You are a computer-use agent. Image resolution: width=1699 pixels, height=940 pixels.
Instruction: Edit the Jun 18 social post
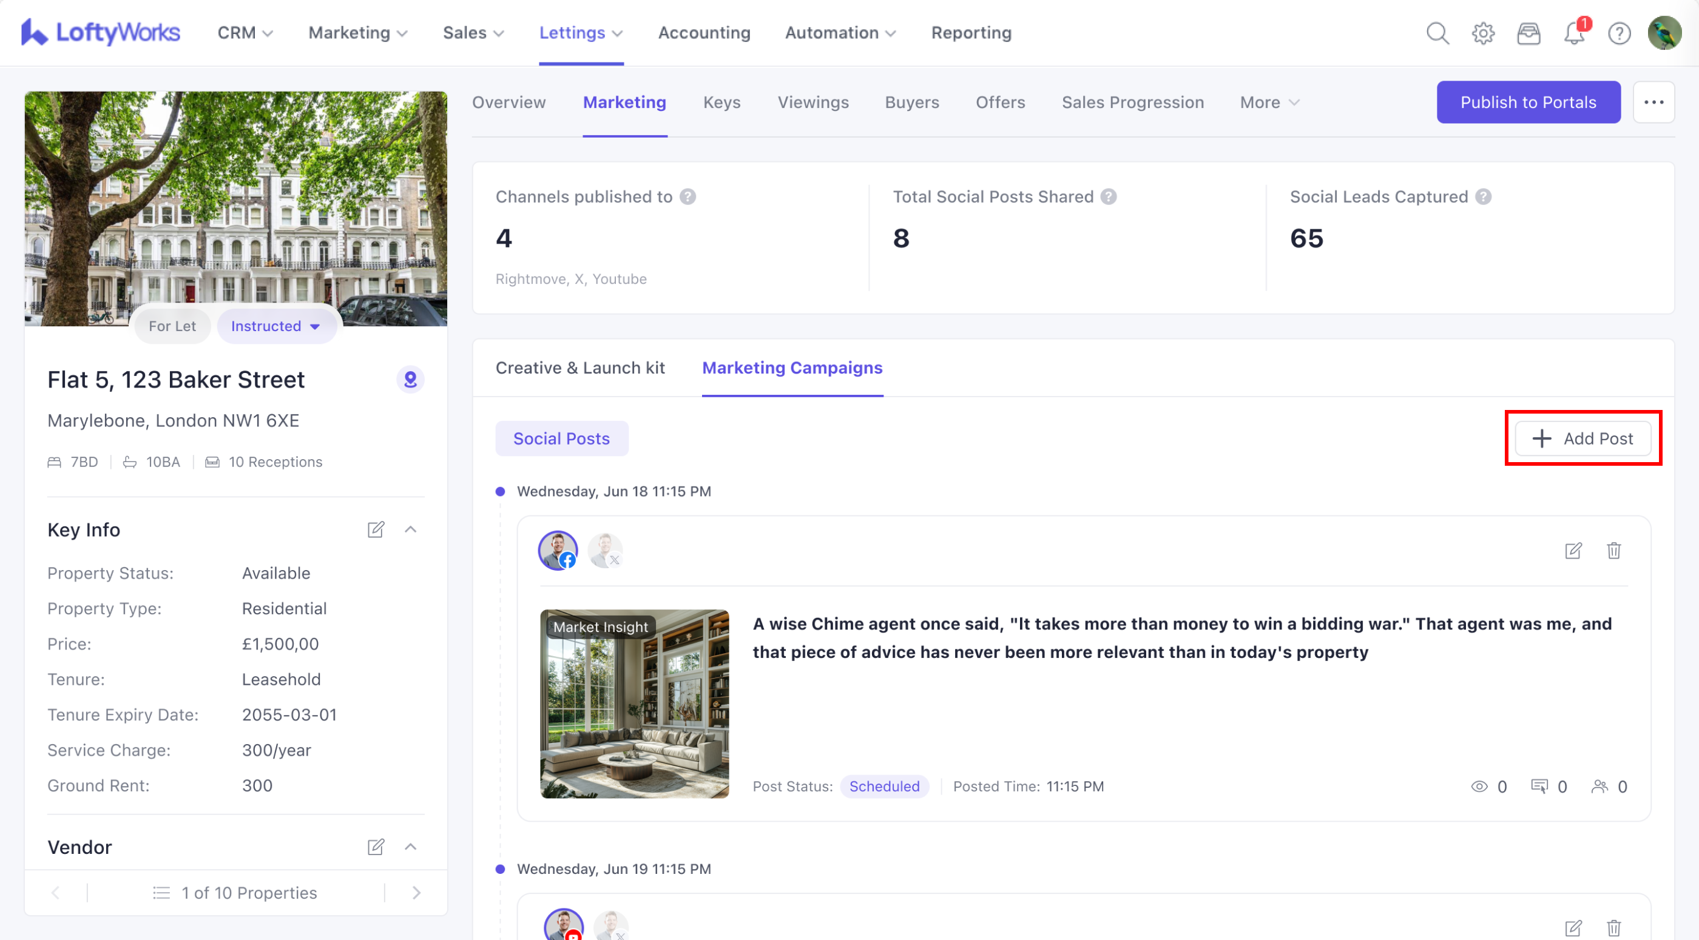[x=1573, y=551]
